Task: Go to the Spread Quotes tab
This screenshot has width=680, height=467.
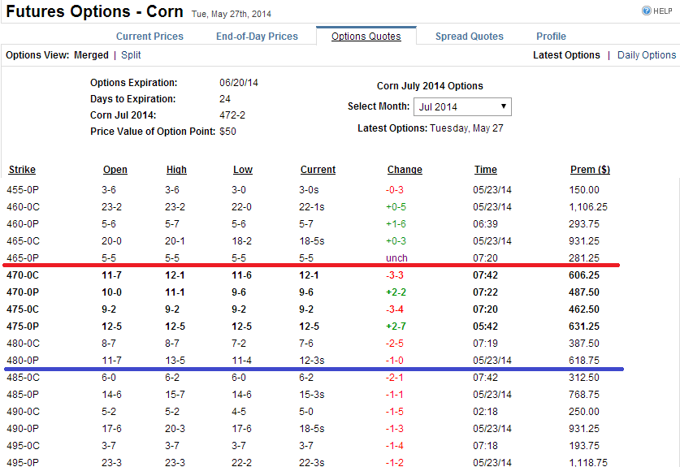Action: pyautogui.click(x=469, y=37)
